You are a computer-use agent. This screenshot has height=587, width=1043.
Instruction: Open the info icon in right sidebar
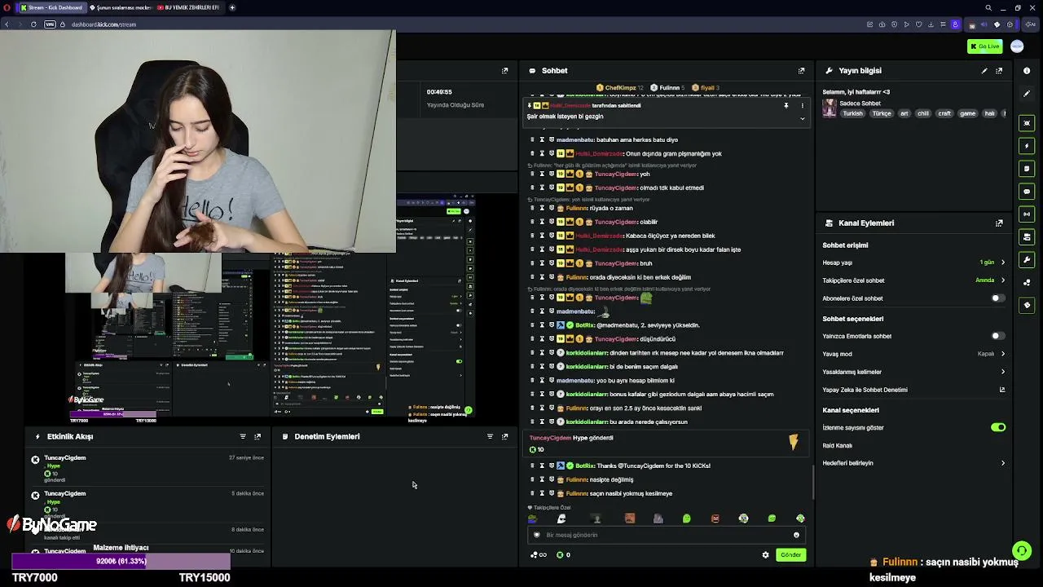pos(1027,70)
